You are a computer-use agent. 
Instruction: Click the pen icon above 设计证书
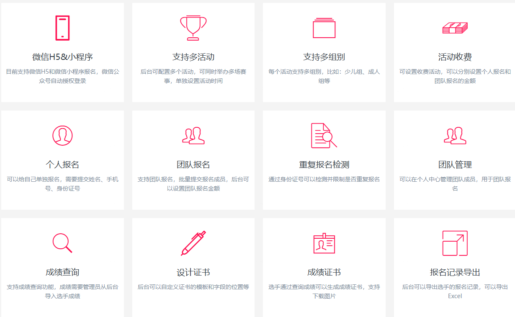tap(193, 243)
